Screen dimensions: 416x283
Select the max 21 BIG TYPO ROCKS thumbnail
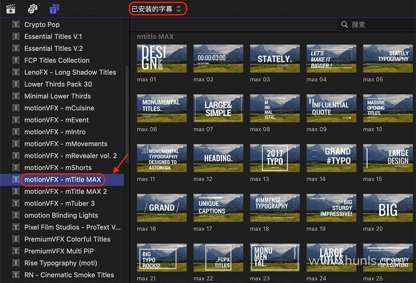pos(162,258)
